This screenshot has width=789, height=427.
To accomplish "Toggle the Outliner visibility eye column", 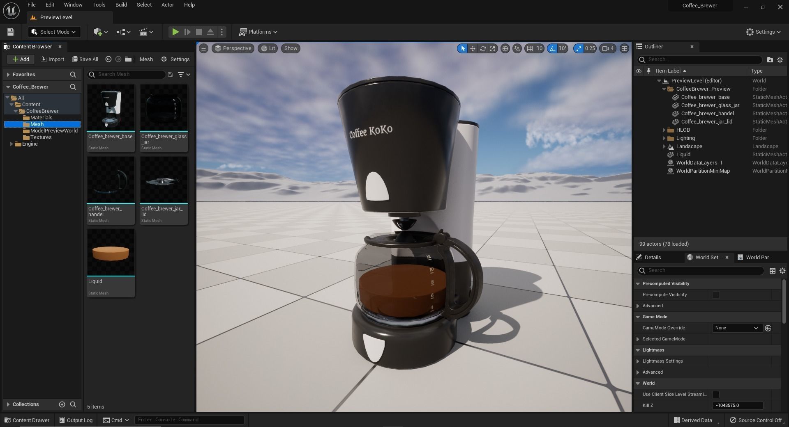I will (x=638, y=71).
